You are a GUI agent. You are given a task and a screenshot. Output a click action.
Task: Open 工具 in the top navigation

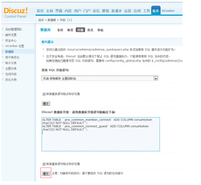point(146,11)
